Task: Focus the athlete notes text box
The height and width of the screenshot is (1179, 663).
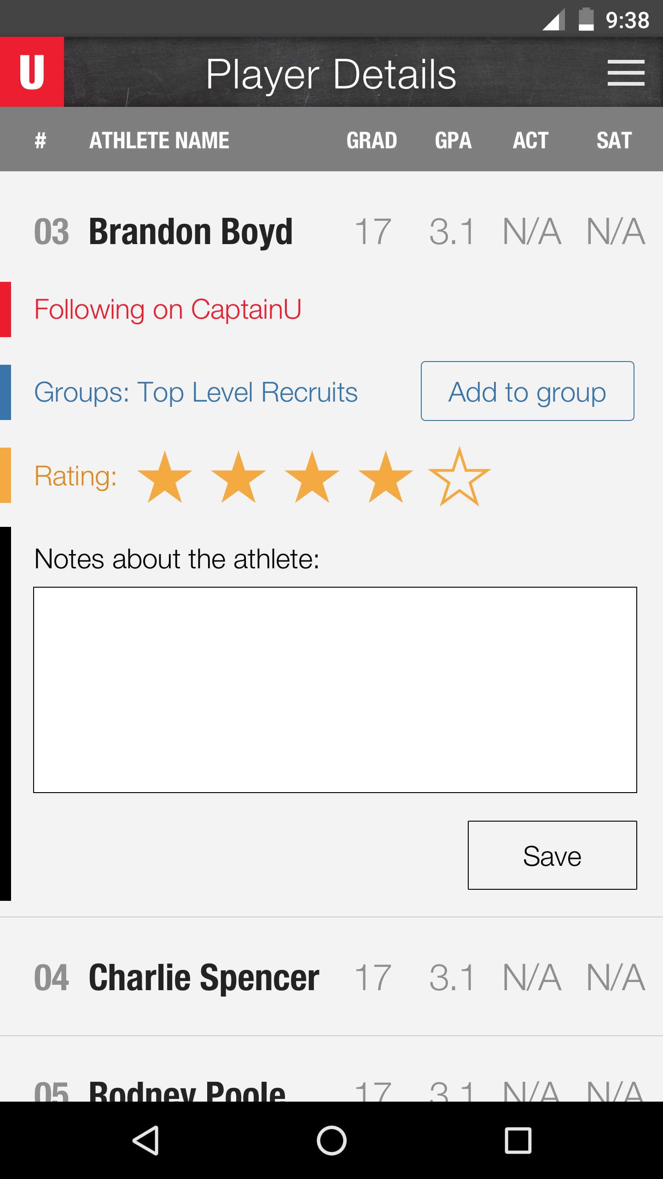Action: [x=335, y=690]
